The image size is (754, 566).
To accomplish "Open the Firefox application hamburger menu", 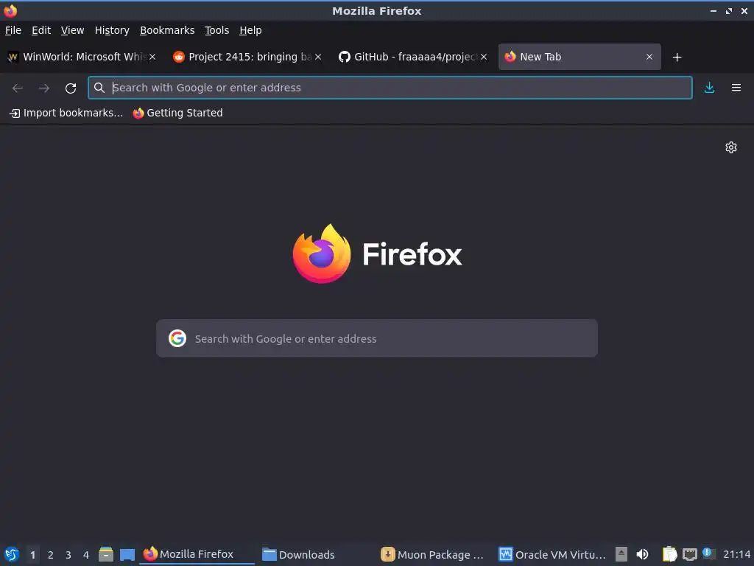I will 736,88.
